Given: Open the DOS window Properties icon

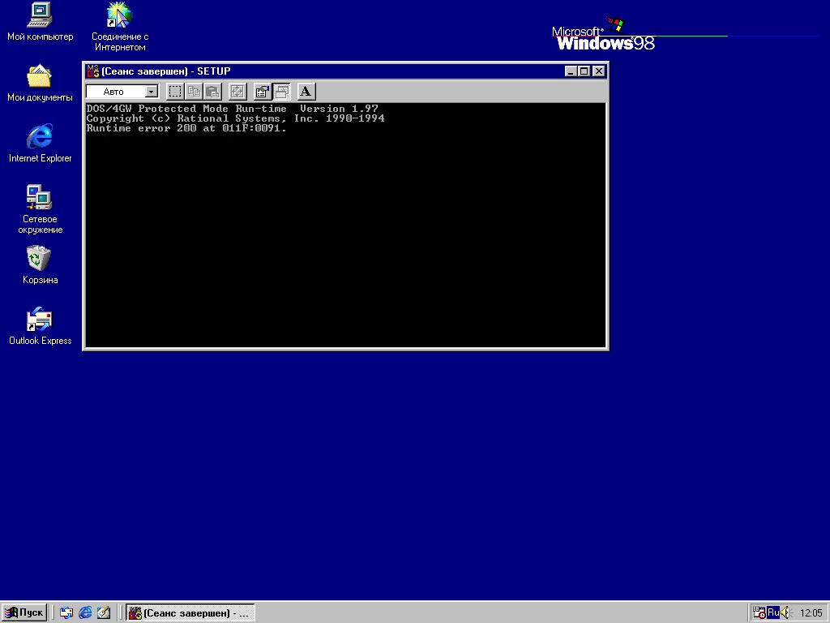Looking at the screenshot, I should (262, 92).
